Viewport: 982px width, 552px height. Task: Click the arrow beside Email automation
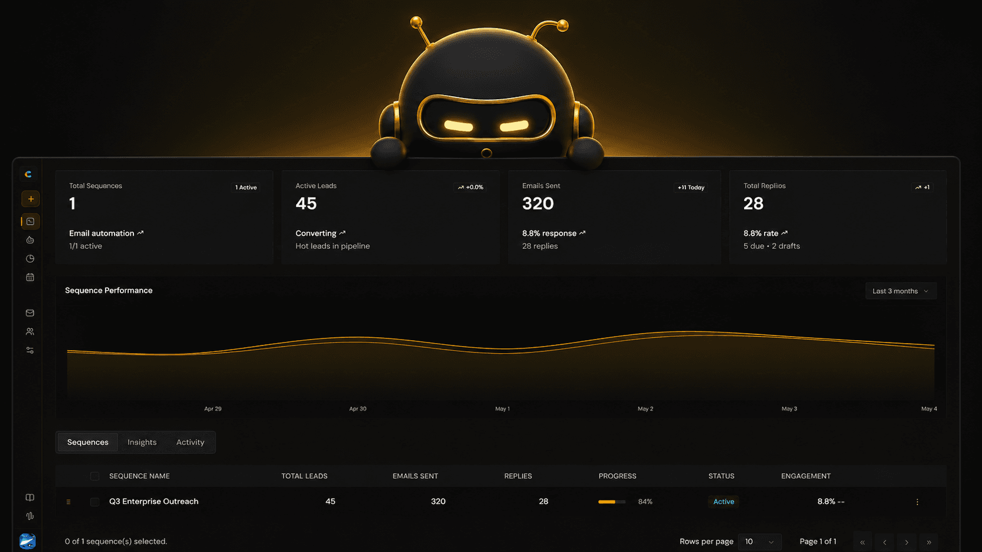click(140, 233)
